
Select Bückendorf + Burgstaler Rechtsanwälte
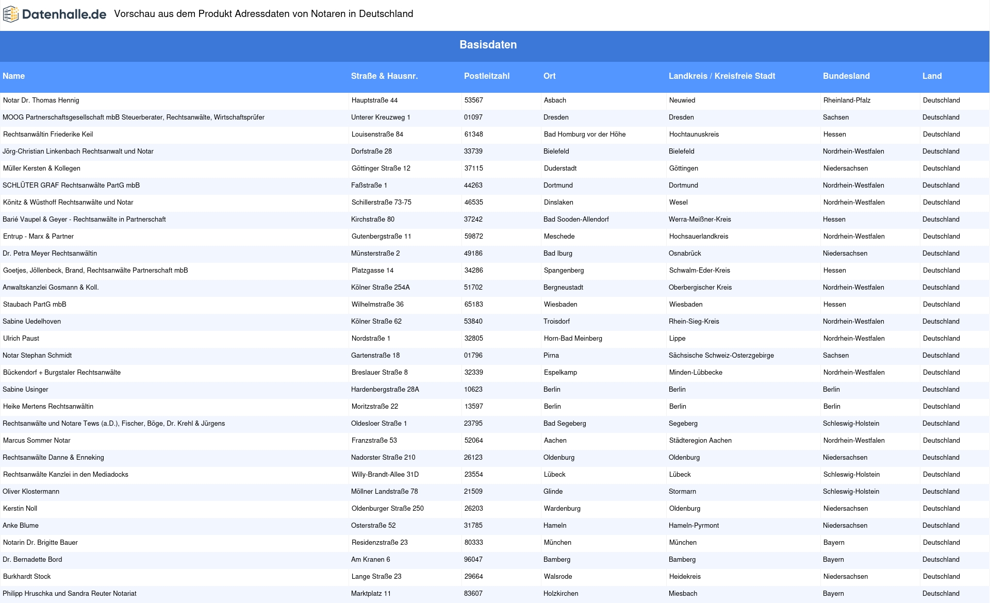click(62, 373)
